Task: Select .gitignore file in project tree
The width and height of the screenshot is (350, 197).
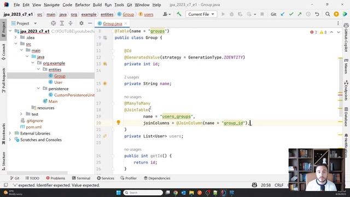Action: click(x=34, y=120)
